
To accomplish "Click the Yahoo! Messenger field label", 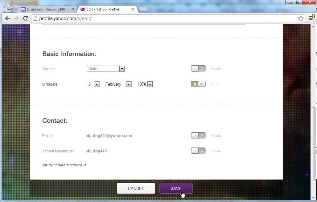I will [x=58, y=151].
